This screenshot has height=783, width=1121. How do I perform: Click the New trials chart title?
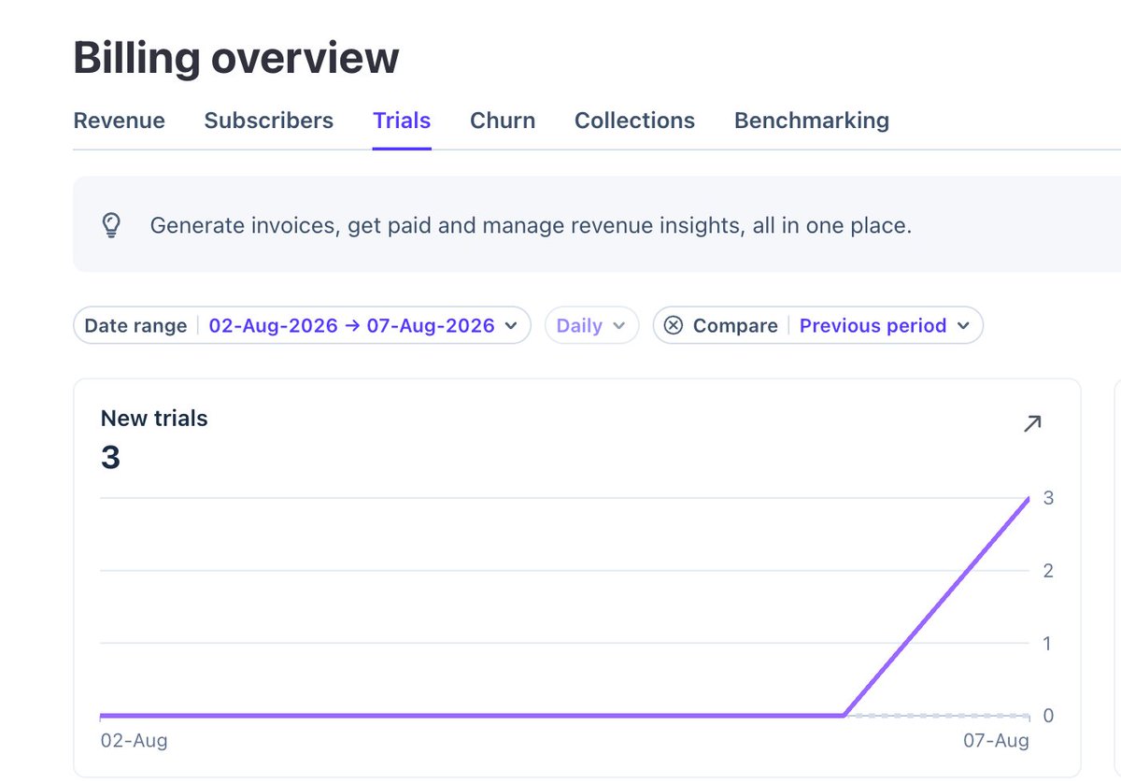[154, 419]
